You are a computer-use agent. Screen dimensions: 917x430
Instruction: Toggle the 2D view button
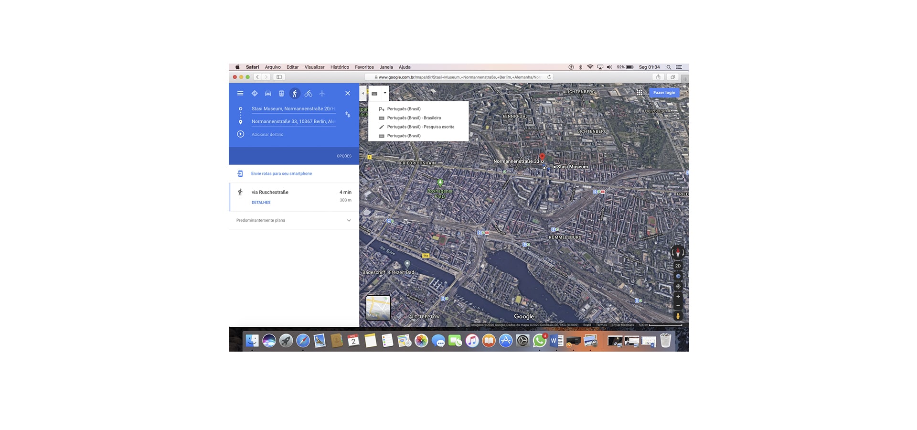[x=678, y=266]
